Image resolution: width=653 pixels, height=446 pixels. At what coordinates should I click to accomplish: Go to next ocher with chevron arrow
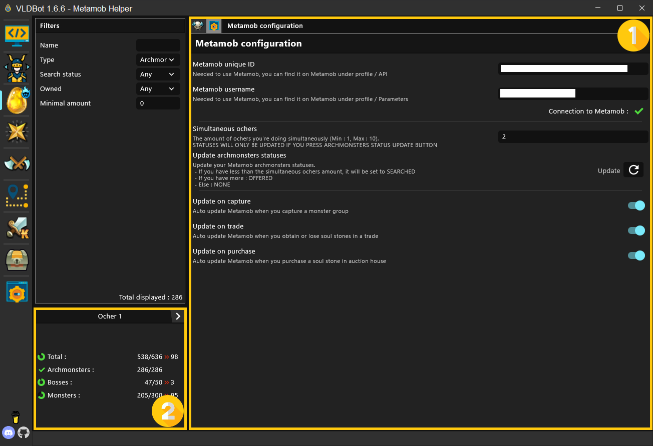[x=178, y=316]
